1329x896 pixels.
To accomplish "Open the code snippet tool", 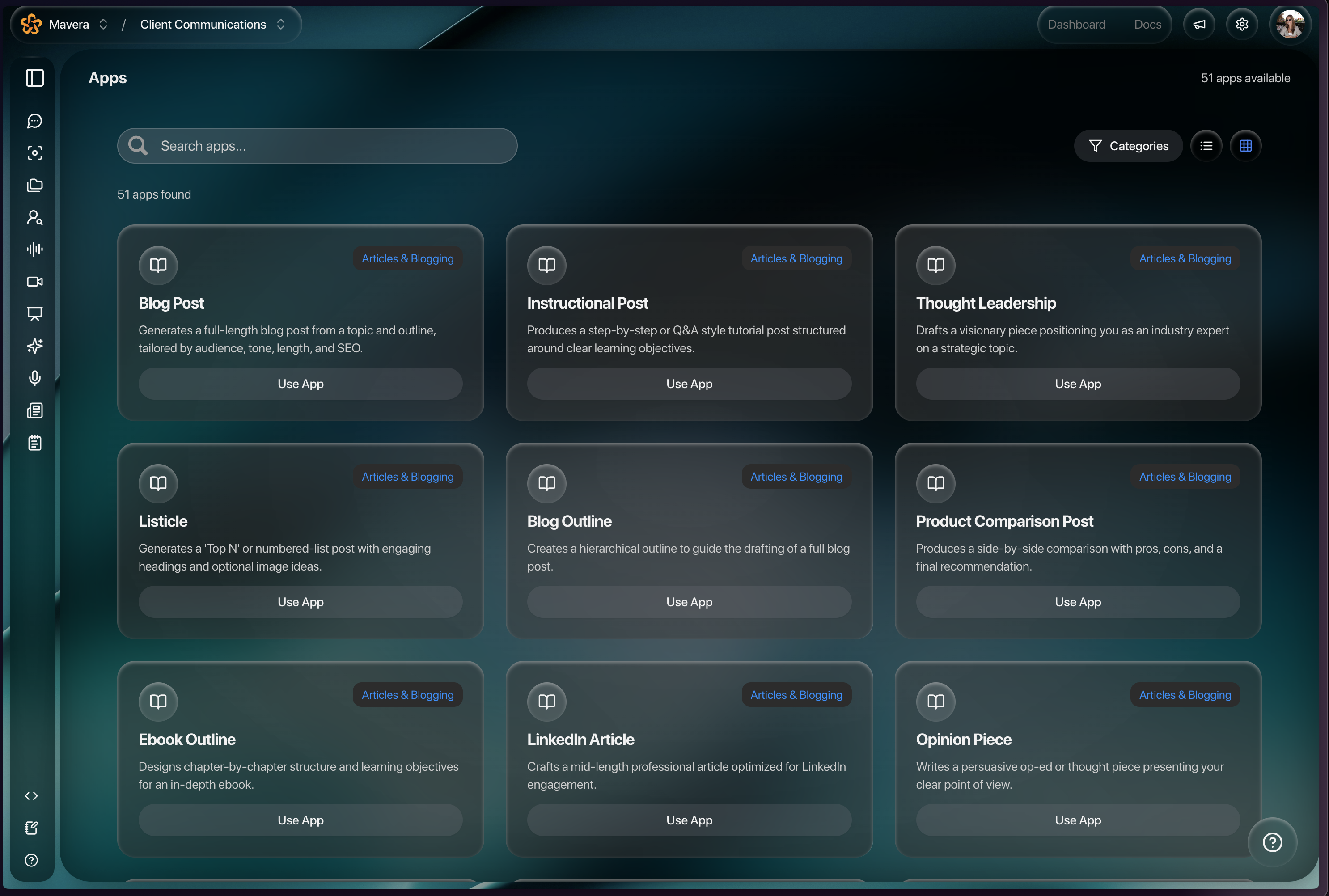I will (31, 795).
